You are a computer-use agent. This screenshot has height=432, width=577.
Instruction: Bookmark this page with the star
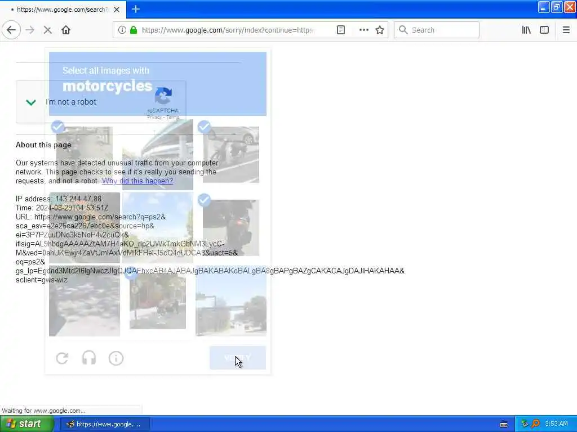tap(380, 30)
